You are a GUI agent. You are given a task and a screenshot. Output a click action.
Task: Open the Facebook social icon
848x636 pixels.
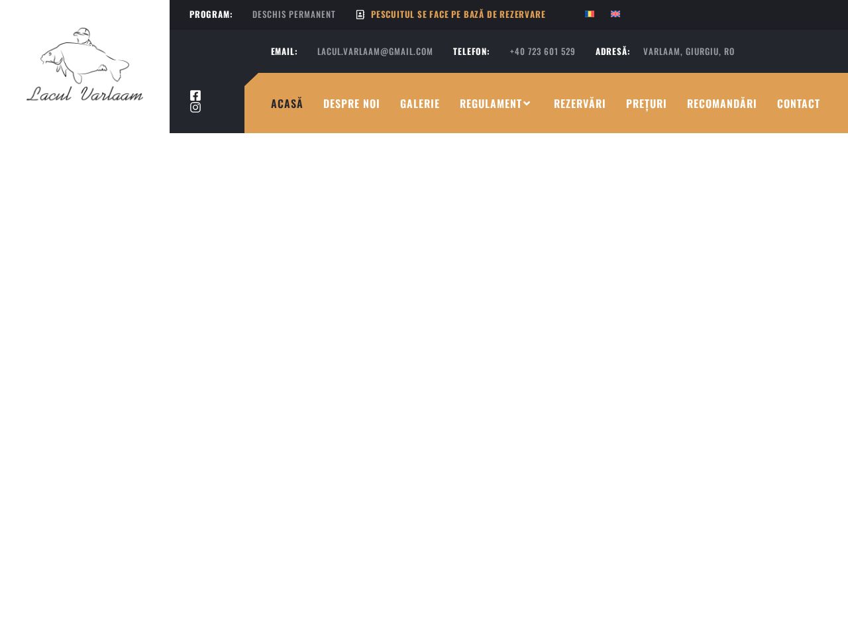pos(195,95)
